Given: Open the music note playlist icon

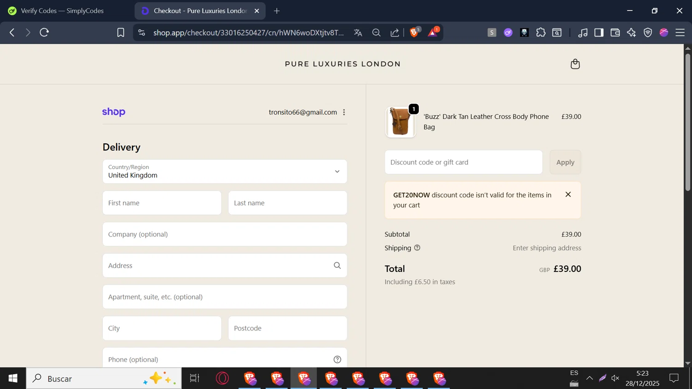Looking at the screenshot, I should pyautogui.click(x=583, y=33).
